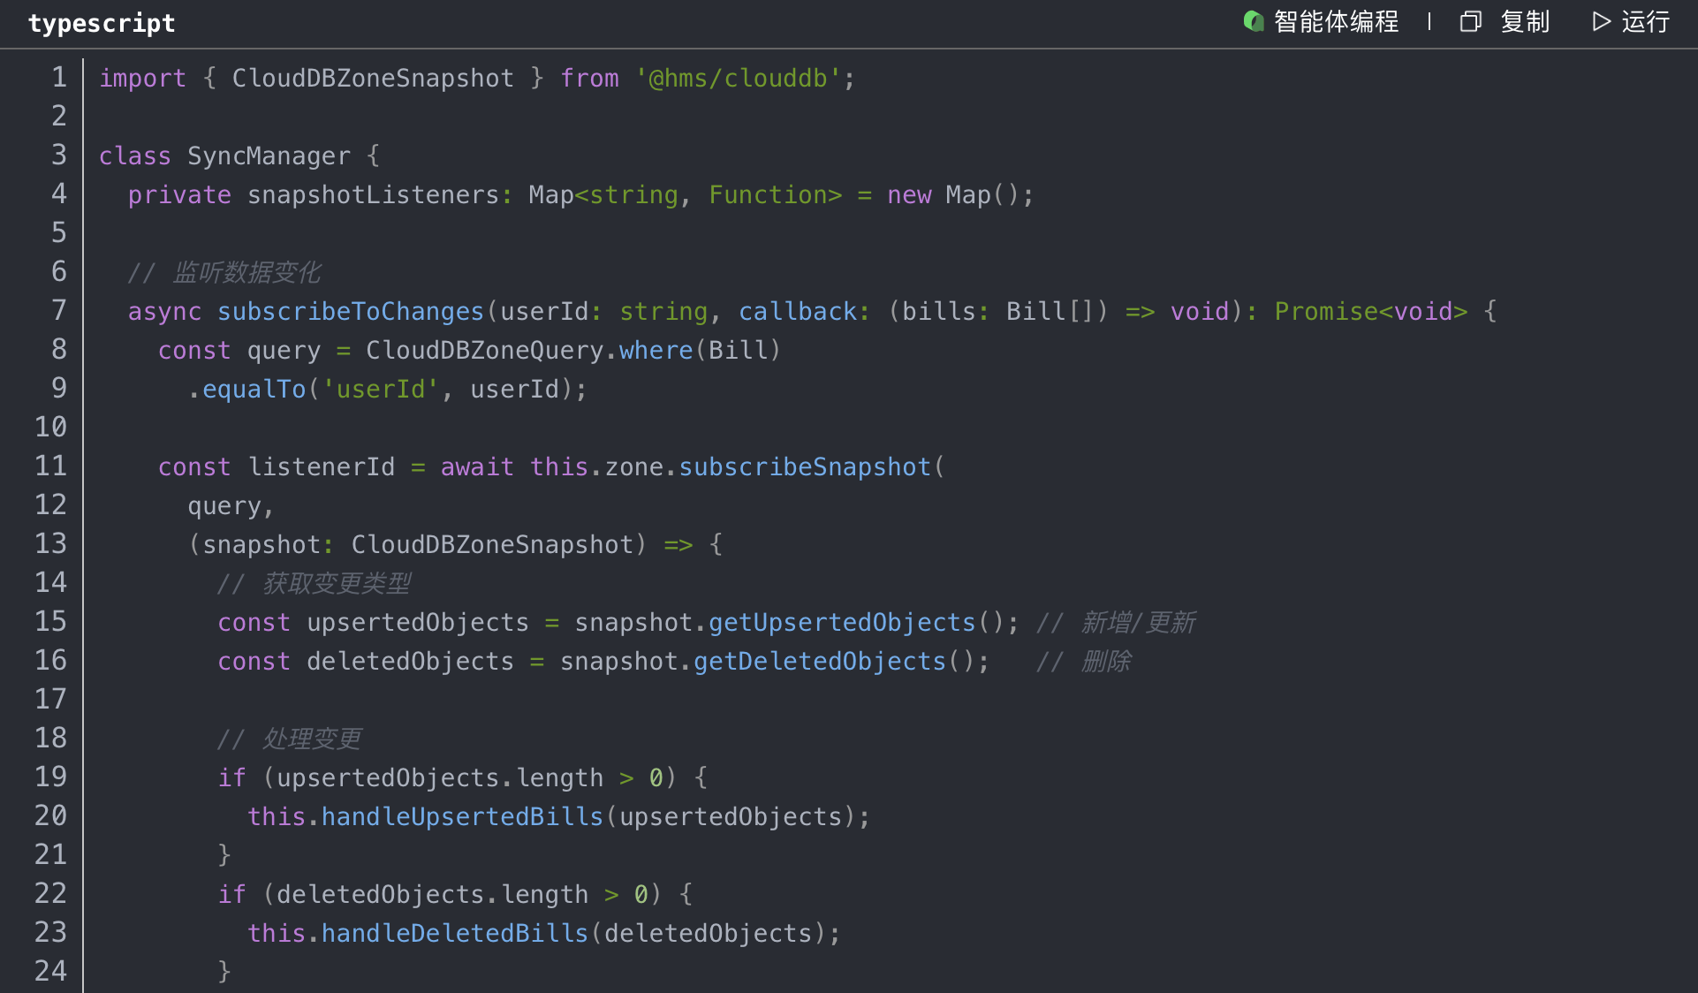The width and height of the screenshot is (1698, 993).
Task: Click the subscribeToChanges method name
Action: [351, 312]
